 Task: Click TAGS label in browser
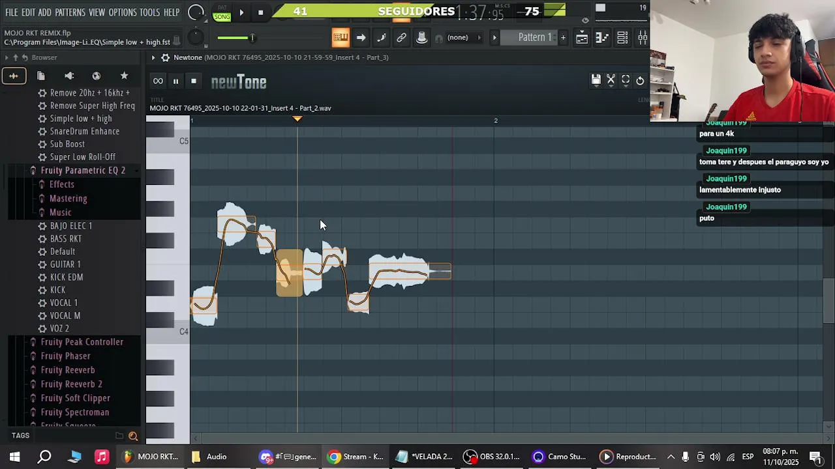pyautogui.click(x=20, y=436)
